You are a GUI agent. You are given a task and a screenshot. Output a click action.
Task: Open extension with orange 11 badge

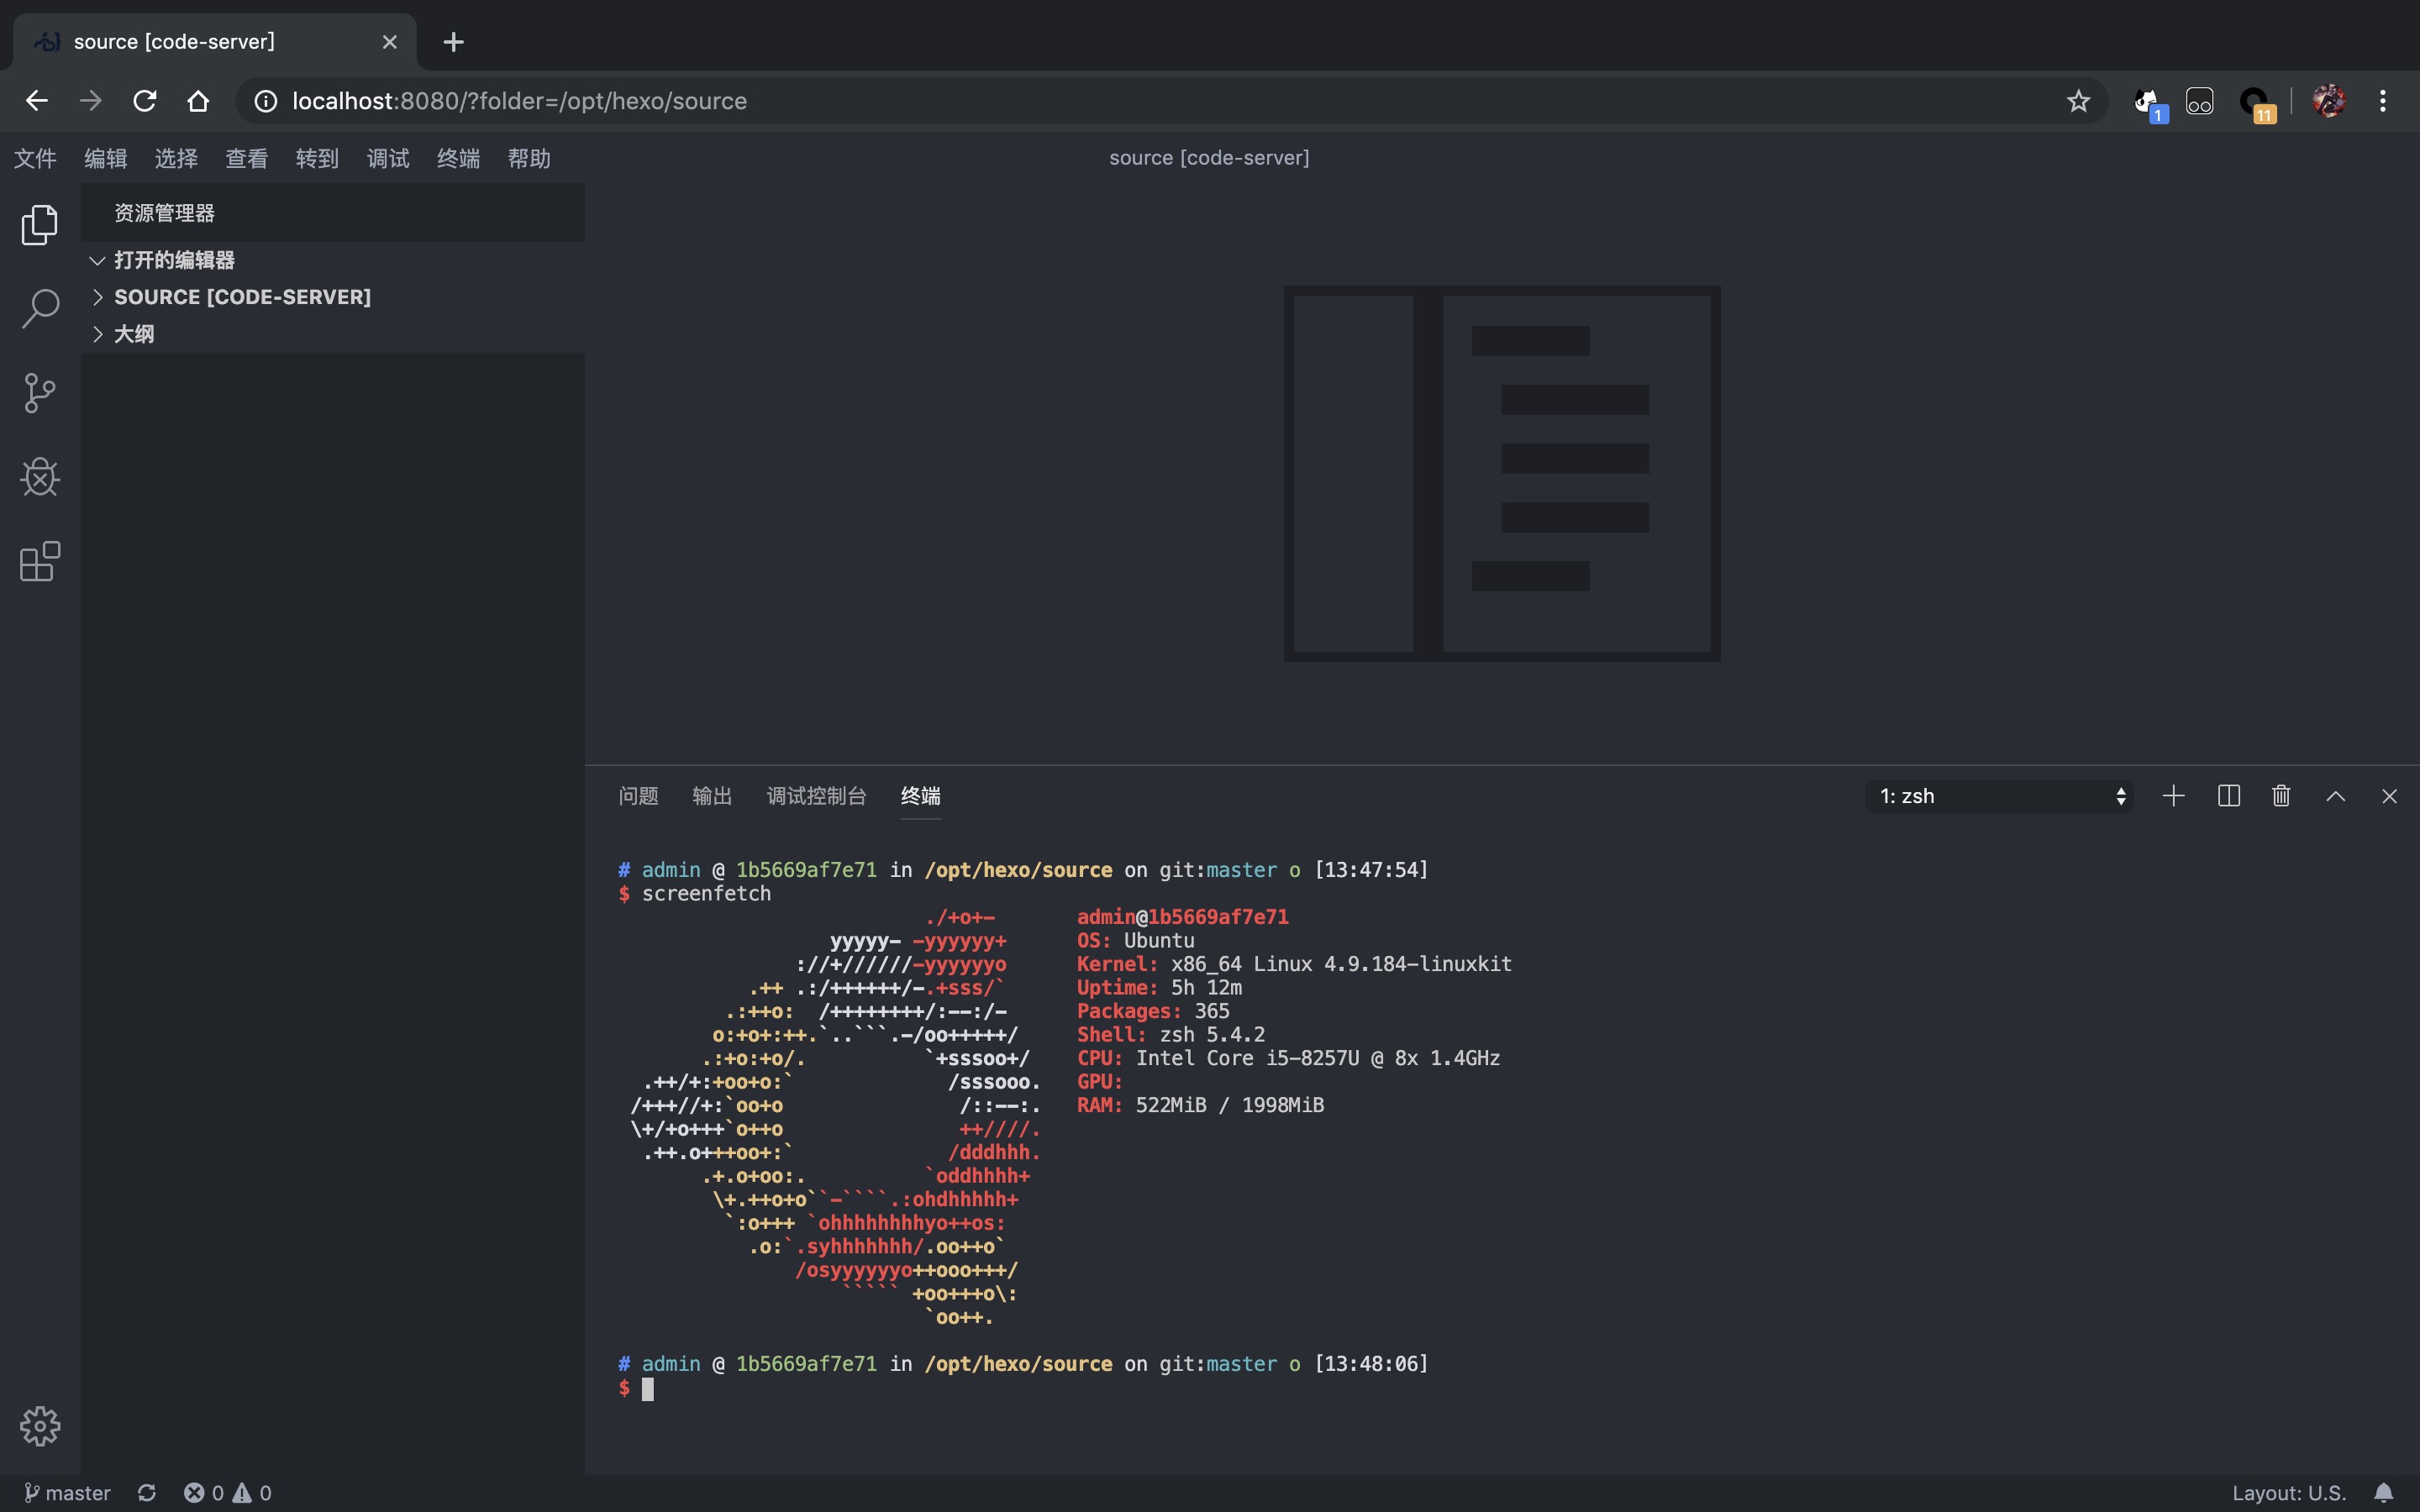point(2257,103)
